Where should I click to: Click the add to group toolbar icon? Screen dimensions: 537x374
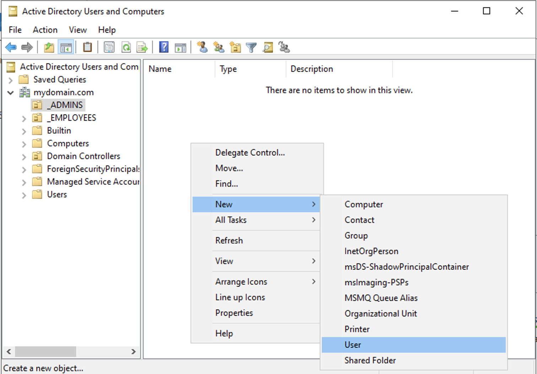pyautogui.click(x=284, y=47)
